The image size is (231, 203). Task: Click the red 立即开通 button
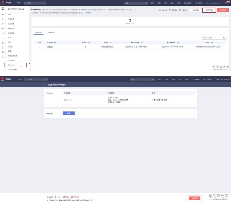194,198
